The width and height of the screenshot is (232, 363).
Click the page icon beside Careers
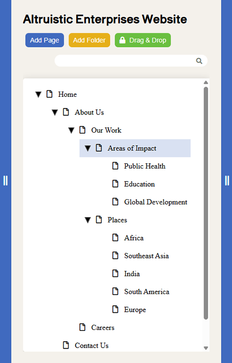pos(83,327)
